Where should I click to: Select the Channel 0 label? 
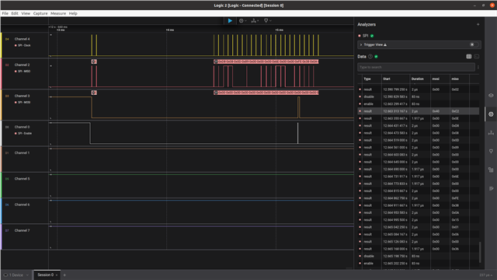[x=22, y=127]
